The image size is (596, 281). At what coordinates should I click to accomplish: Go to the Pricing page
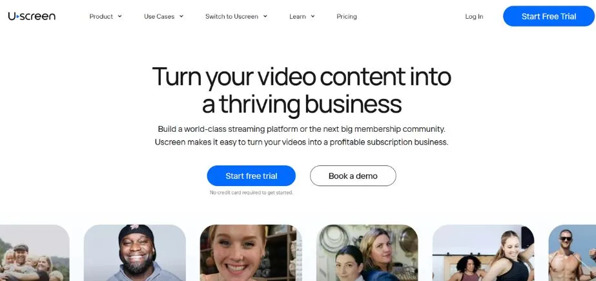point(347,16)
